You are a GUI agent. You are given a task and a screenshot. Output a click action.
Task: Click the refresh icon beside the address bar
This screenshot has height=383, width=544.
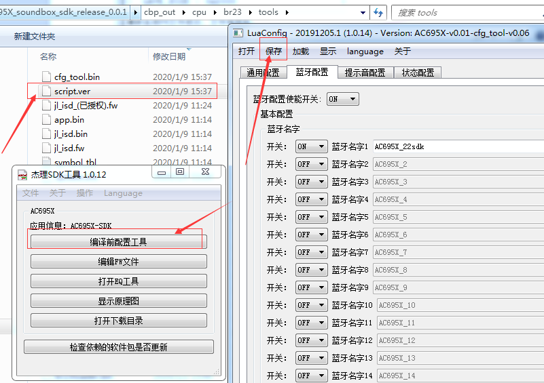coord(378,13)
